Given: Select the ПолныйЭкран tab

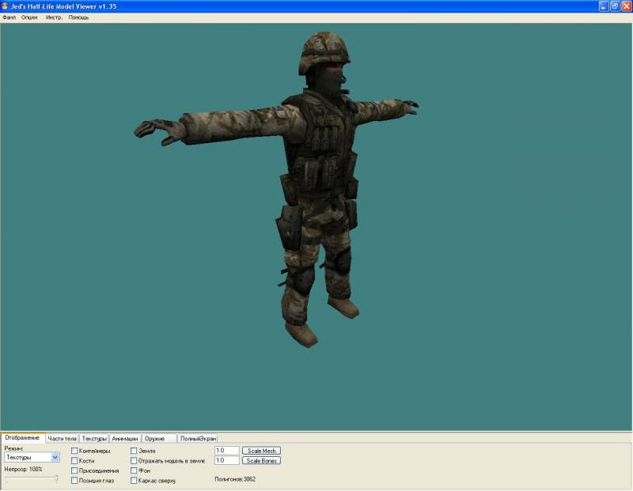Looking at the screenshot, I should tap(197, 438).
